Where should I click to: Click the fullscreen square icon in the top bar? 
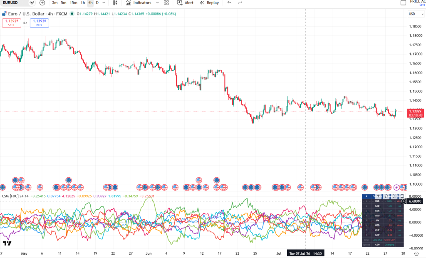pos(404,3)
